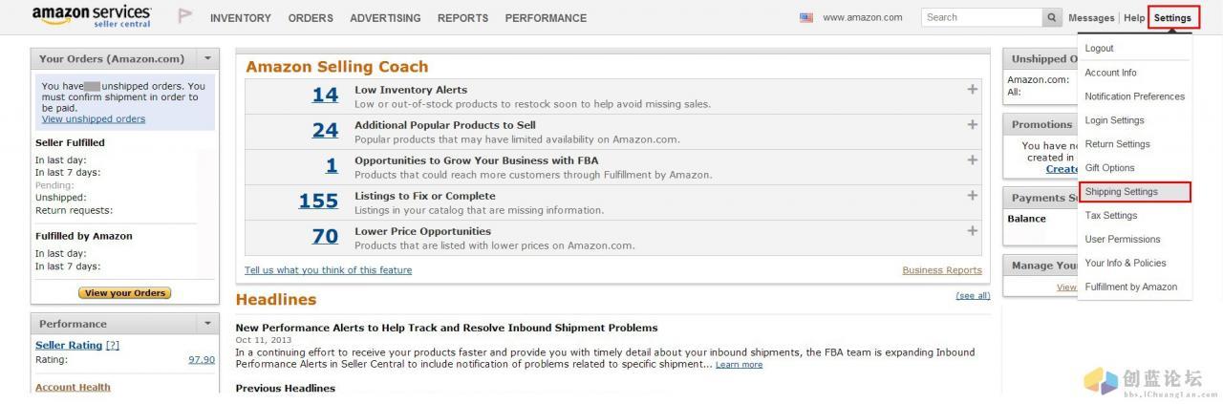Open the Business Reports link
Screen dimensions: 1223x404
pos(942,270)
